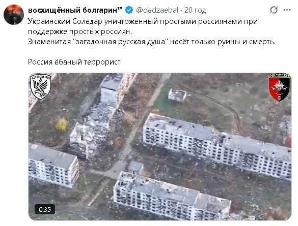The image size is (298, 226).
Task: Click the Сапсани falcon emblem in video
Action: click(x=41, y=86)
